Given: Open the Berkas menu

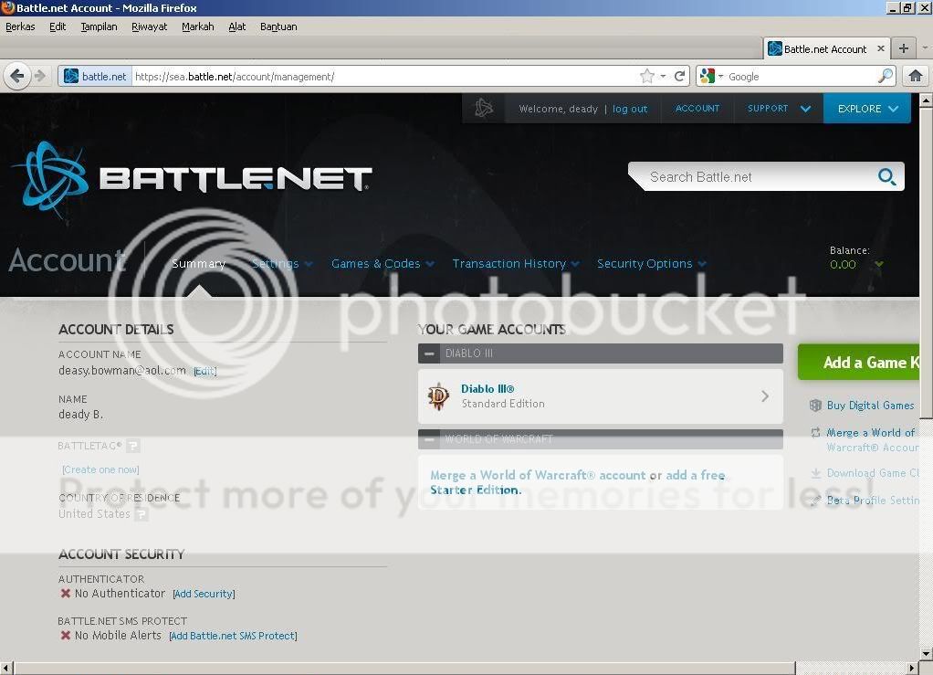Looking at the screenshot, I should 20,26.
